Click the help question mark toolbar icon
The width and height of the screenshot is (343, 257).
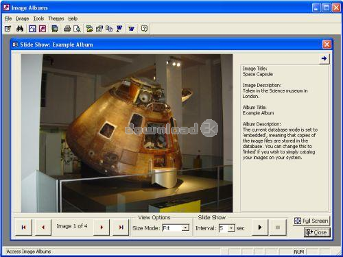(x=144, y=29)
